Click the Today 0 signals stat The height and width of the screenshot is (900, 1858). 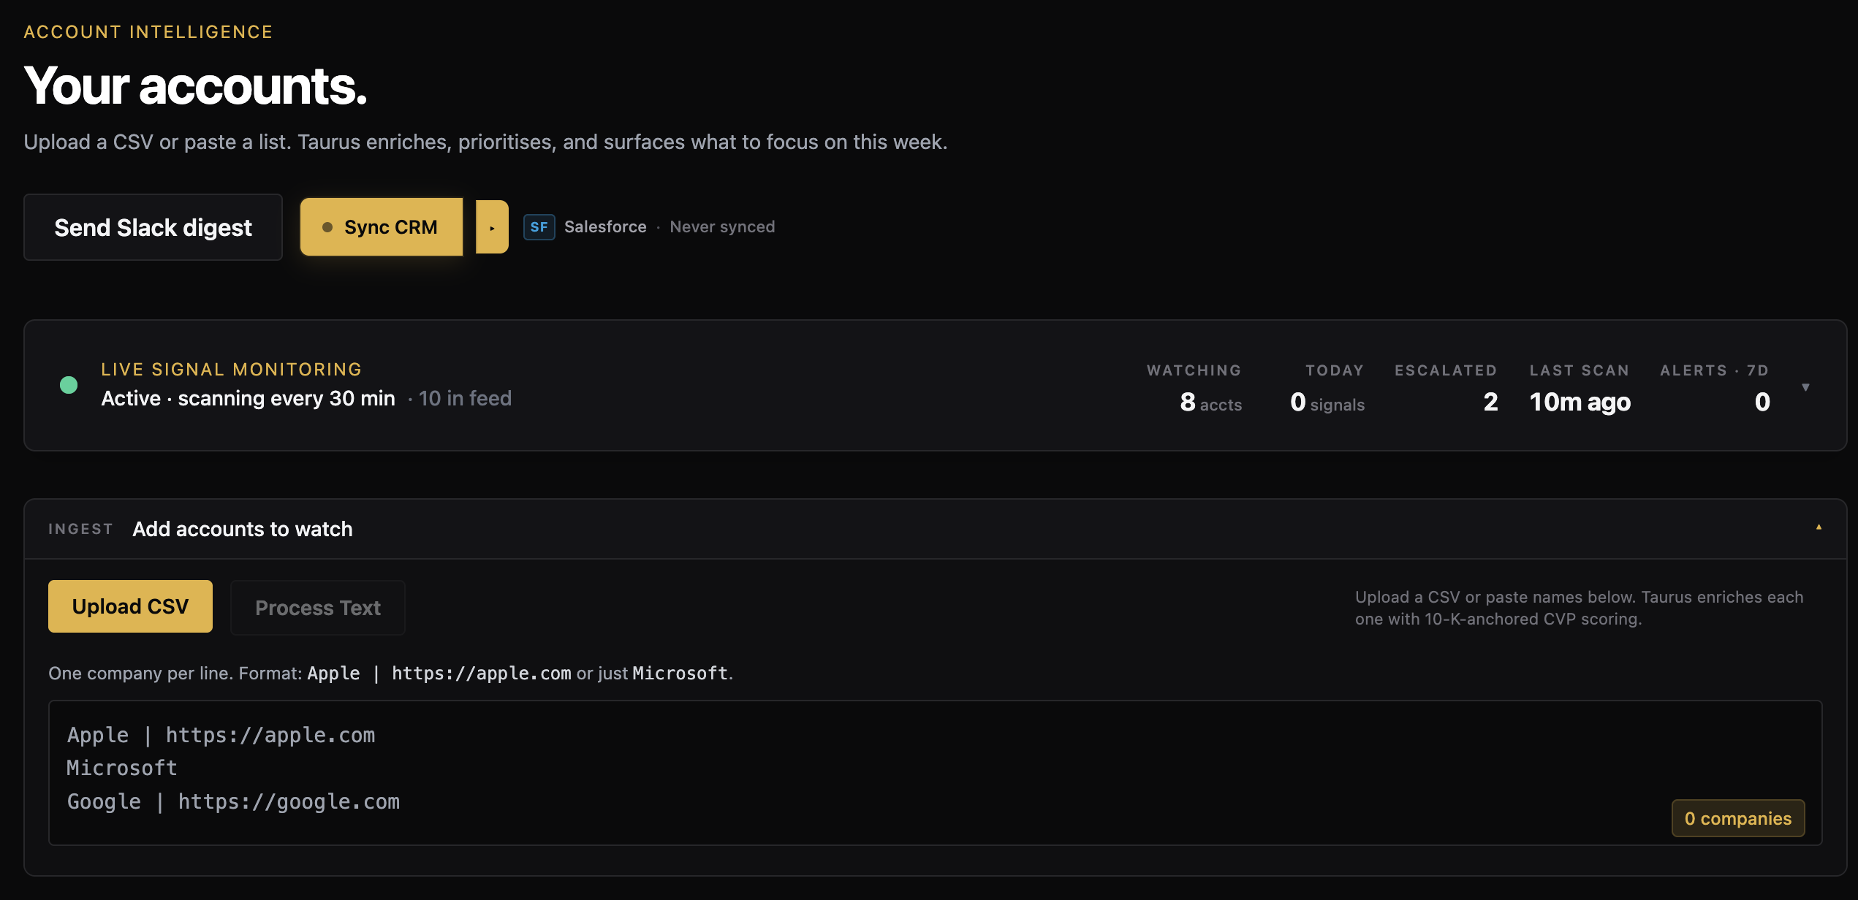(1327, 389)
